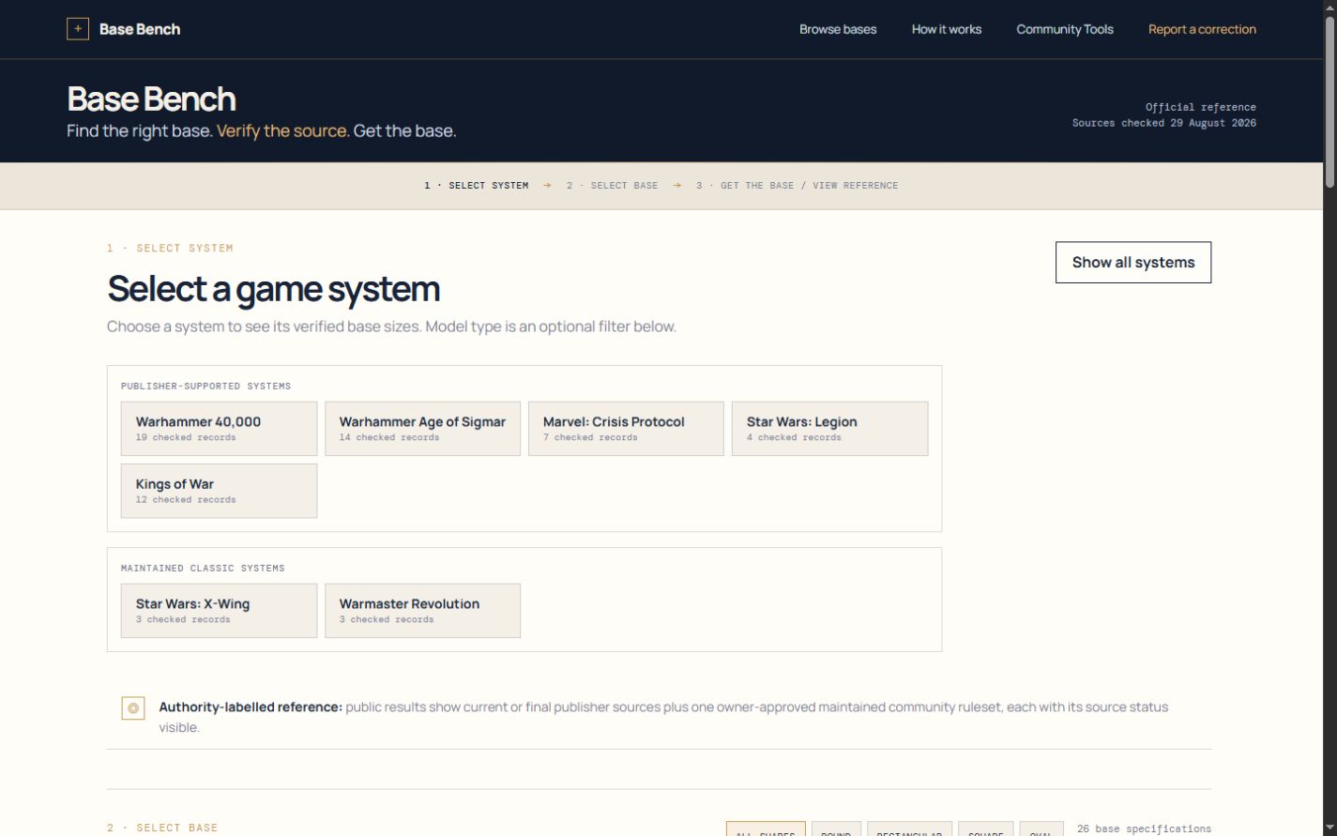Choose the Star Wars: X-Wing system
This screenshot has height=836, width=1337.
tap(219, 611)
